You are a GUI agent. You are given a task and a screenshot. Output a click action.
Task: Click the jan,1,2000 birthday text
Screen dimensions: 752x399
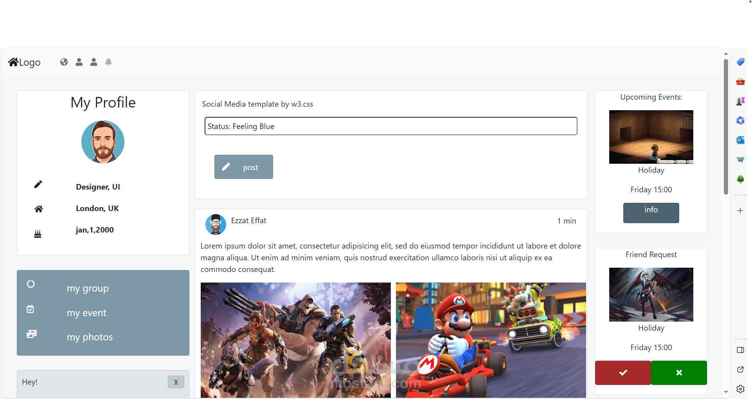95,230
